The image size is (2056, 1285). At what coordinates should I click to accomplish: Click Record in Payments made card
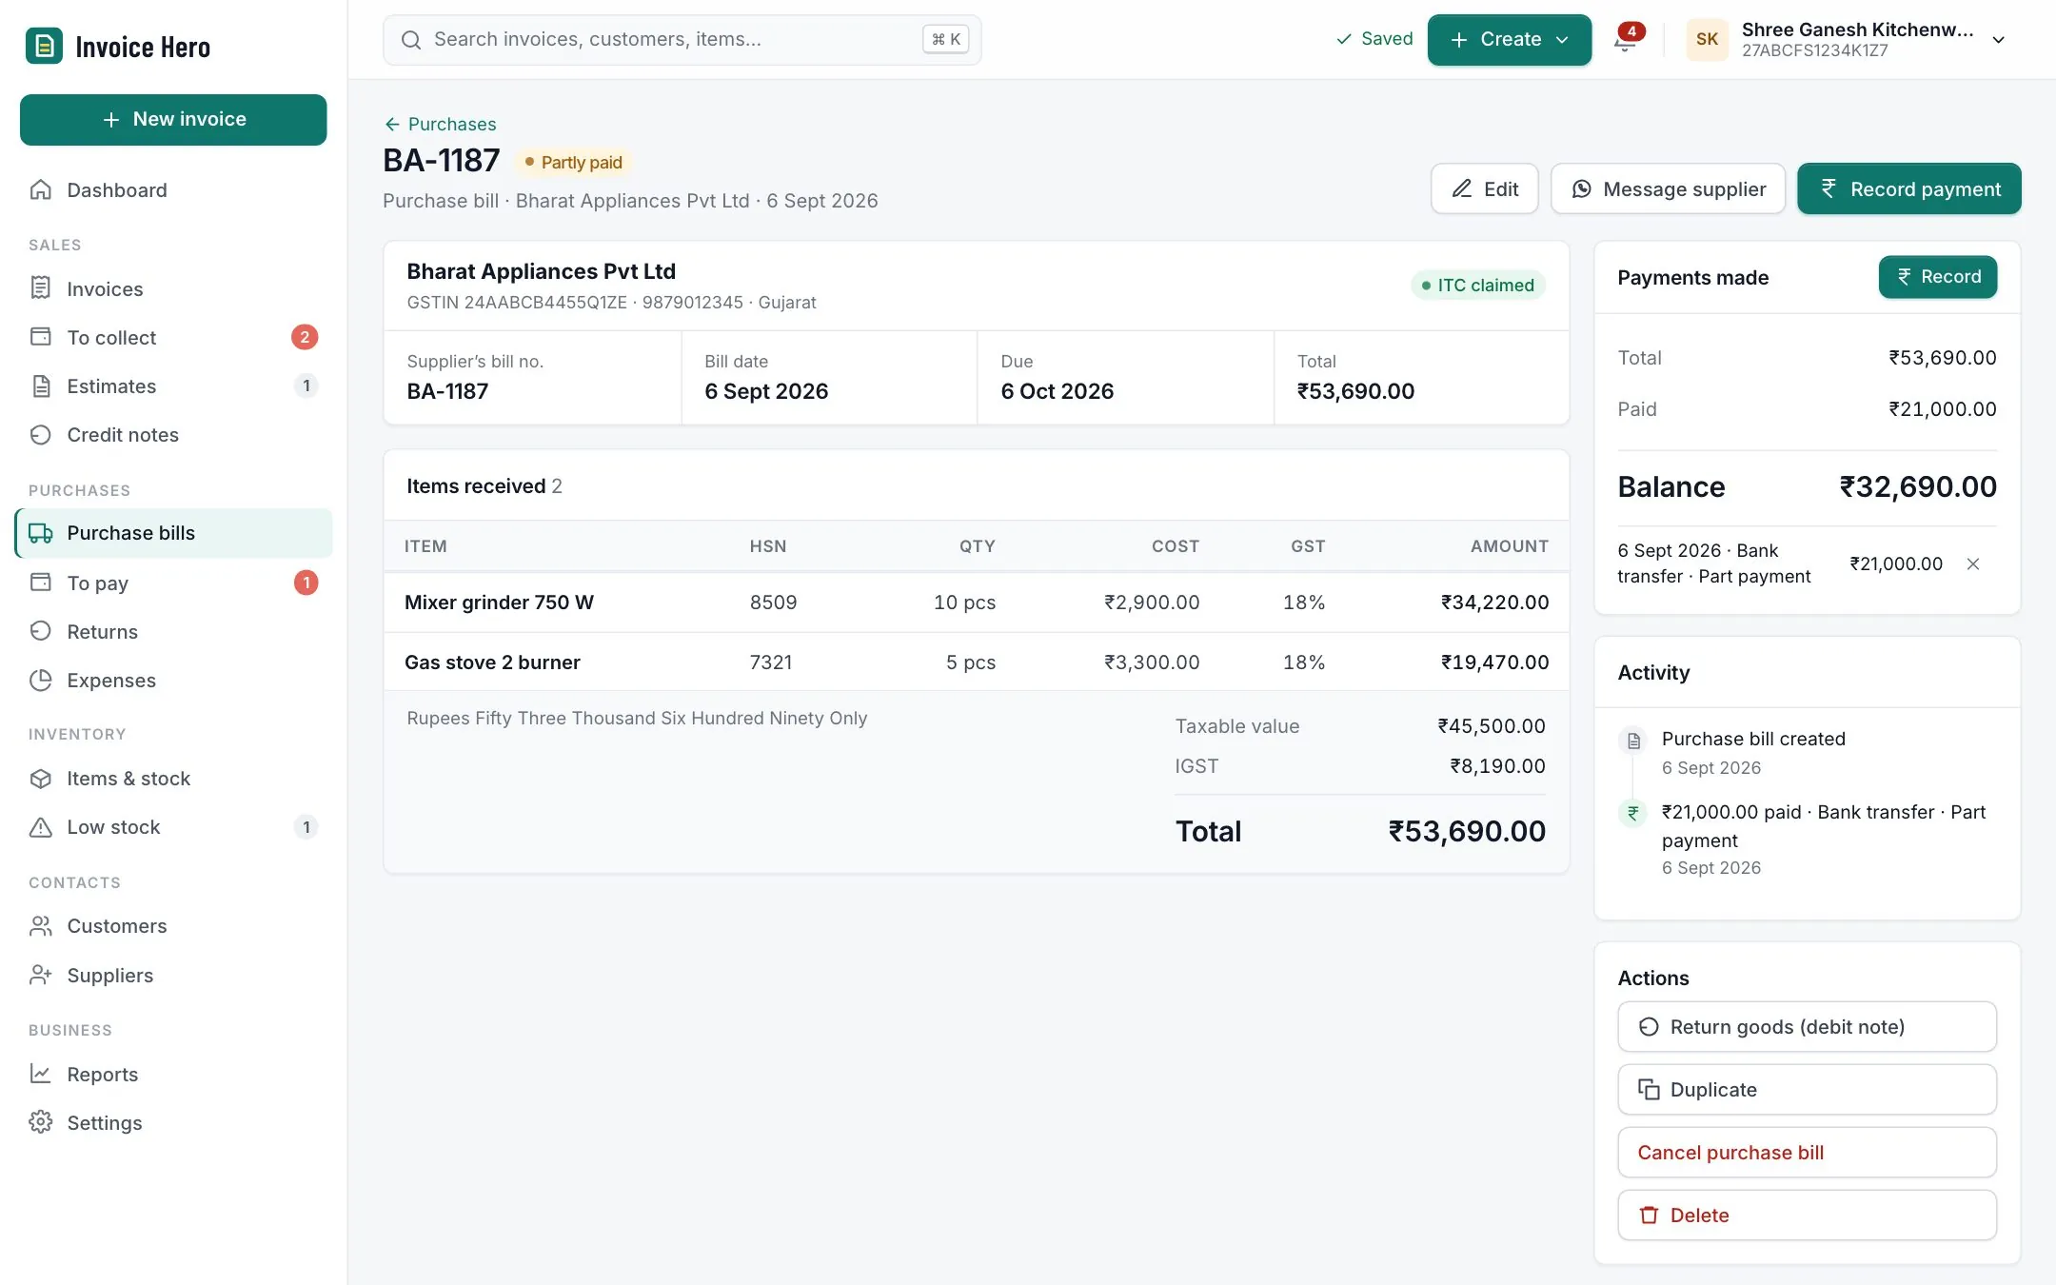click(1938, 276)
